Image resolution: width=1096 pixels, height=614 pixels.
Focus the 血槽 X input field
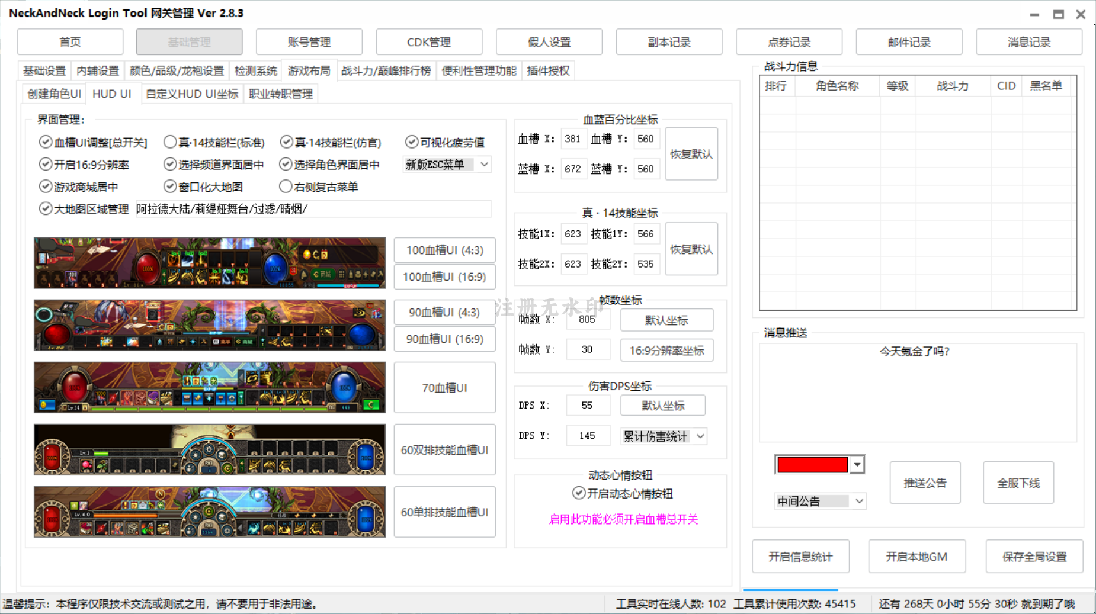[573, 139]
